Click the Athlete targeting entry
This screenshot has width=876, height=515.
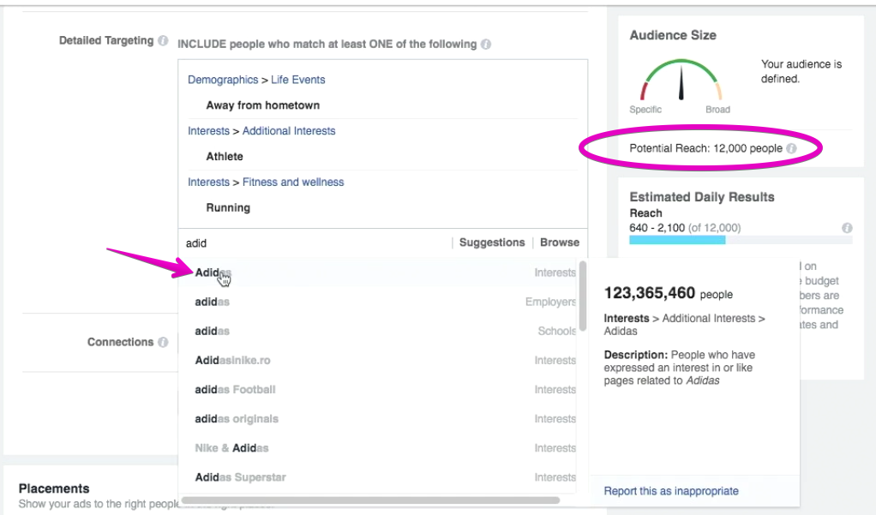click(x=225, y=157)
